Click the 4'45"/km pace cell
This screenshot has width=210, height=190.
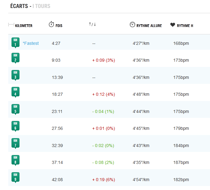click(x=141, y=128)
